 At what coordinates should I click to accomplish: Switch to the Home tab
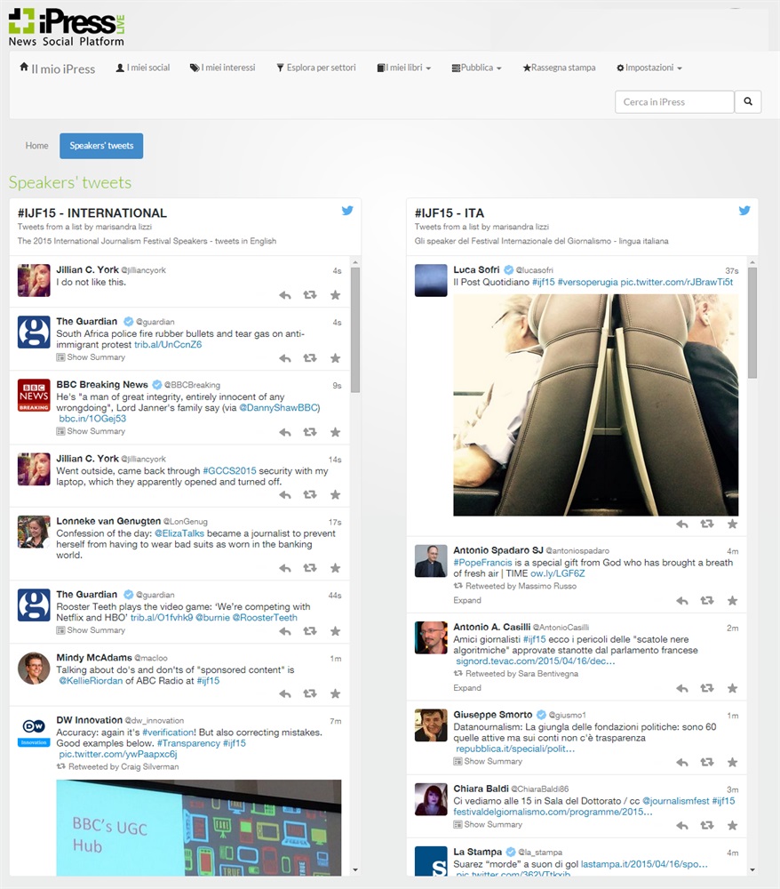tap(36, 146)
